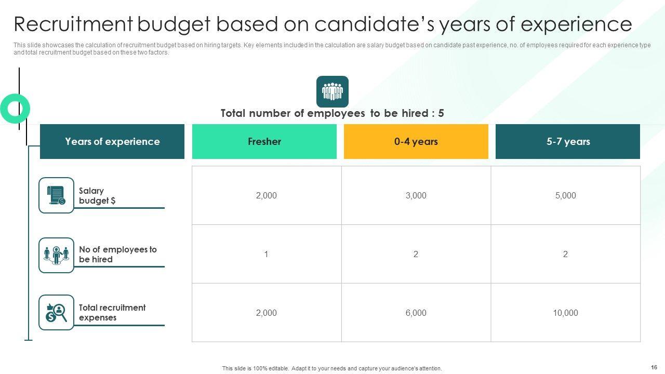Click the 10,000 total expenses cell
Screen dimensions: 665x374
click(565, 313)
